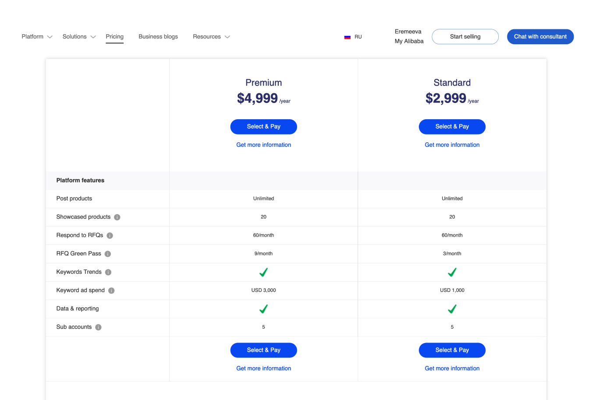The height and width of the screenshot is (400, 596).
Task: Click the $2,999 price
Action: [446, 98]
